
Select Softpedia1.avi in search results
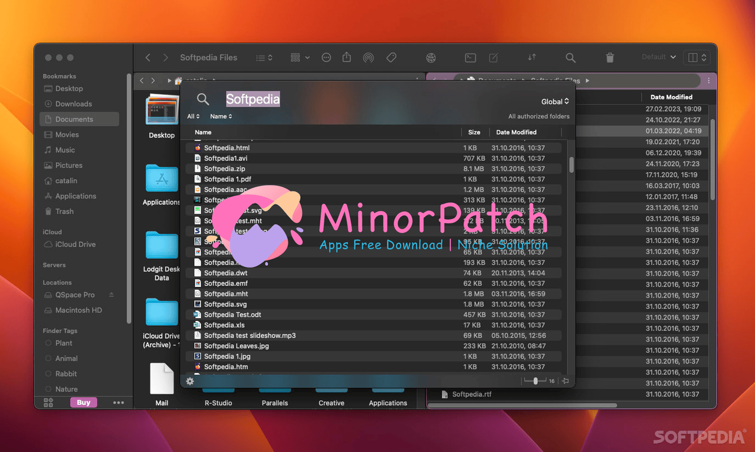[373, 159]
